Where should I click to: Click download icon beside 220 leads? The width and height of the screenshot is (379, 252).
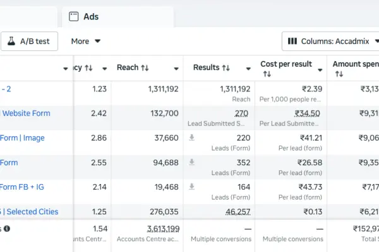[192, 137]
